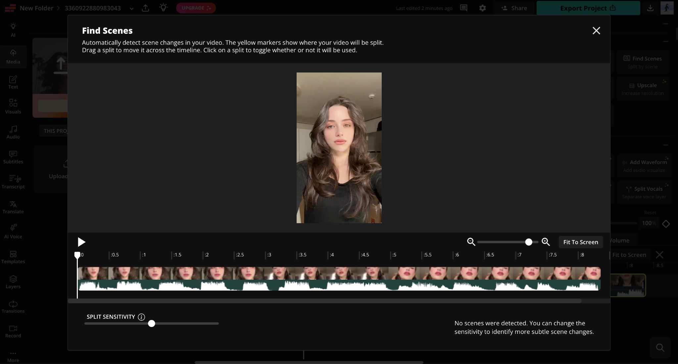The height and width of the screenshot is (364, 678).
Task: Play the scene preview video
Action: [x=81, y=242]
